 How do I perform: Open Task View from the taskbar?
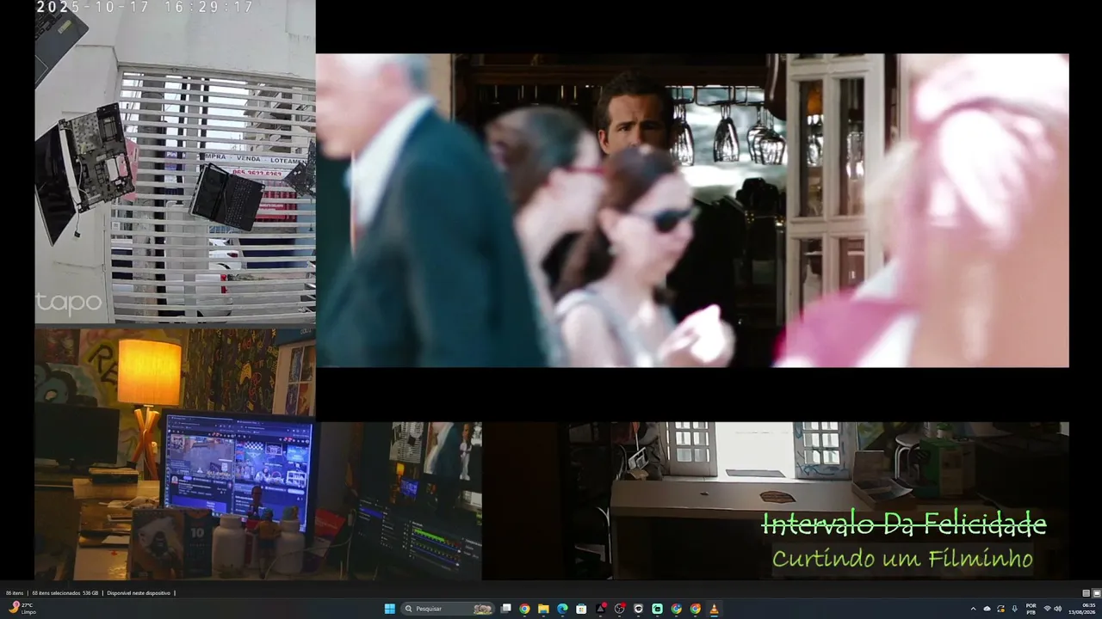pos(506,609)
